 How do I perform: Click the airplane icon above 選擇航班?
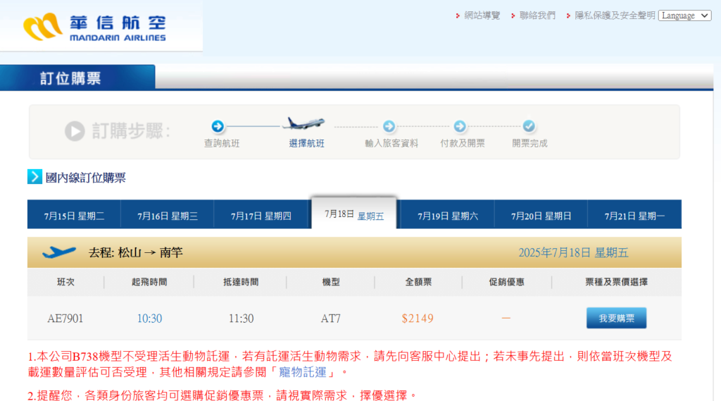coord(303,123)
